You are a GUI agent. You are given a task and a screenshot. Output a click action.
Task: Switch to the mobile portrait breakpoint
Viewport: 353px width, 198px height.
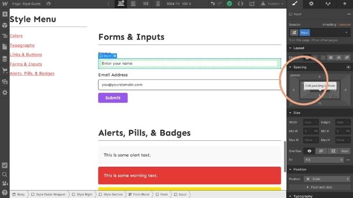(x=158, y=4)
